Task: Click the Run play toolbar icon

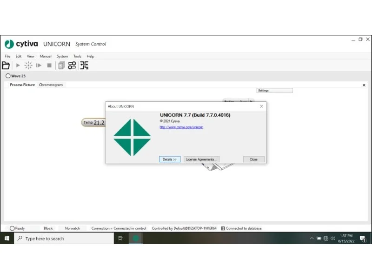Action: tap(18, 65)
